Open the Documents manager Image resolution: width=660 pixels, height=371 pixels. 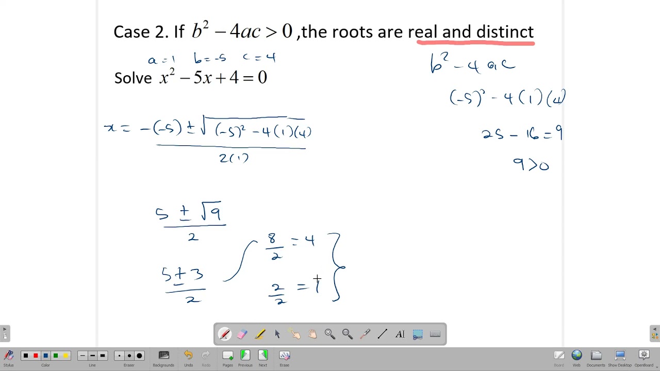596,358
